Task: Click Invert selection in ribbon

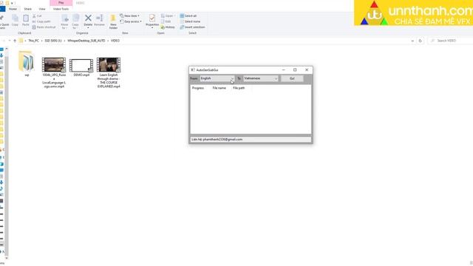Action: (x=192, y=27)
